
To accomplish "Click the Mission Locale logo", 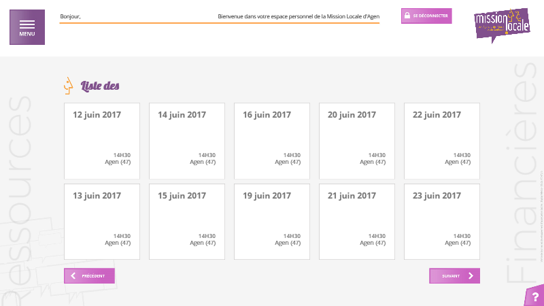I will tap(502, 25).
